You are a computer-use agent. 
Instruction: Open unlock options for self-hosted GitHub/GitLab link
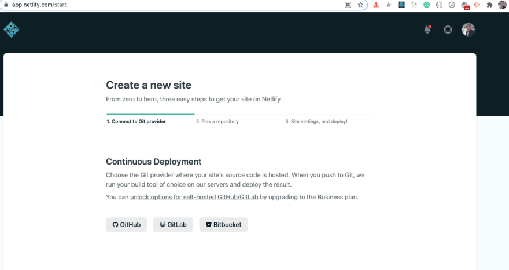(x=194, y=197)
